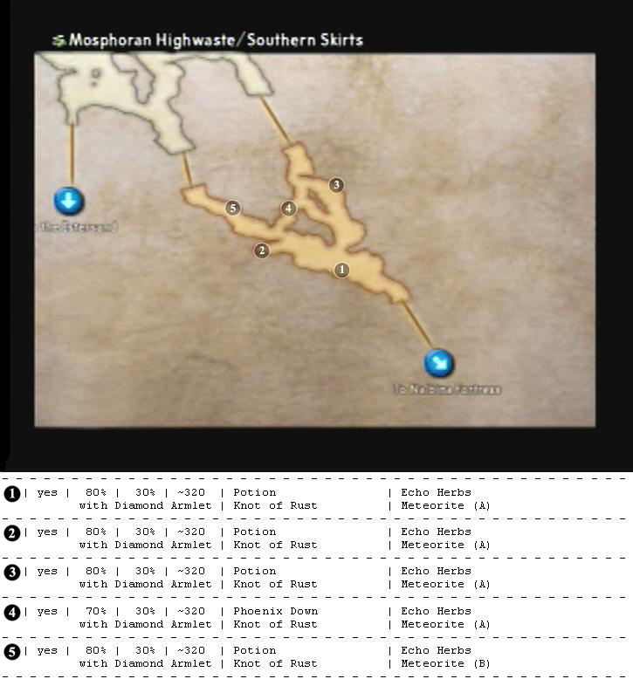Click 'Meteorite (A)' in row 2
633x686 pixels.
(x=445, y=545)
